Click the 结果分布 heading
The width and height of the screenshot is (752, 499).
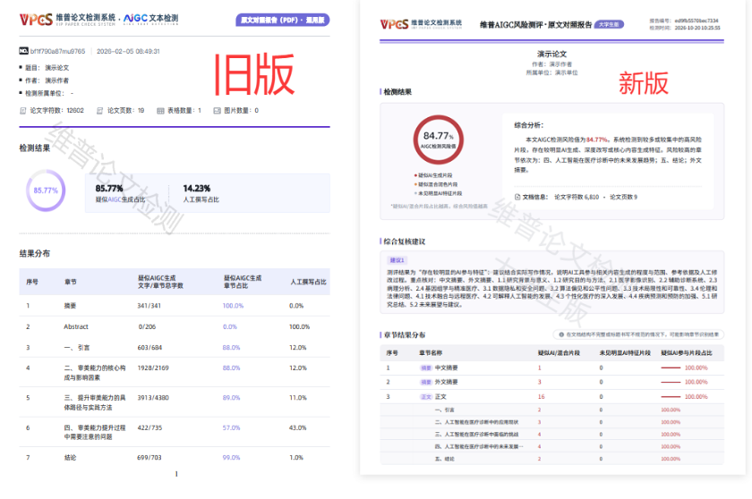click(35, 253)
